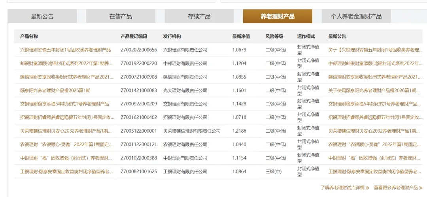Viewport: 427px width, 197px height.
Task: Select the 存续产品 tab
Action: click(199, 17)
